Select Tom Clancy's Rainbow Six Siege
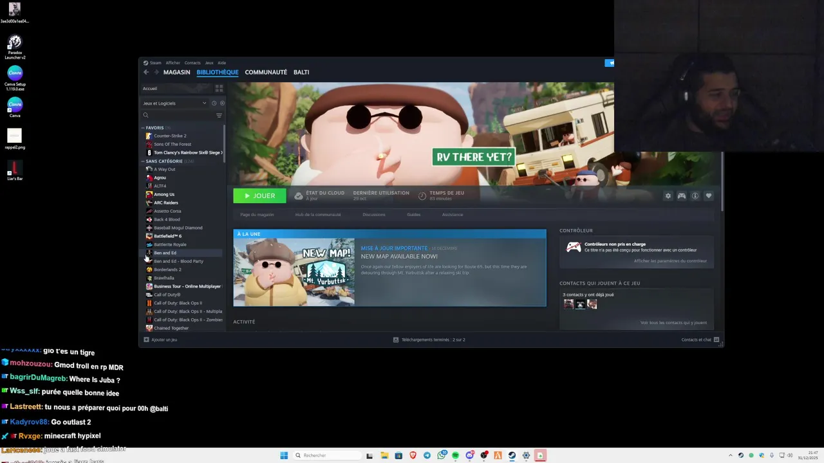 [183, 152]
